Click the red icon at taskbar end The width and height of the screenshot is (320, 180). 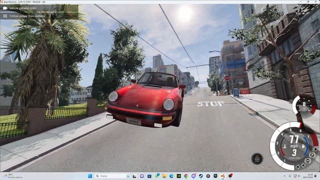pyautogui.click(x=230, y=175)
